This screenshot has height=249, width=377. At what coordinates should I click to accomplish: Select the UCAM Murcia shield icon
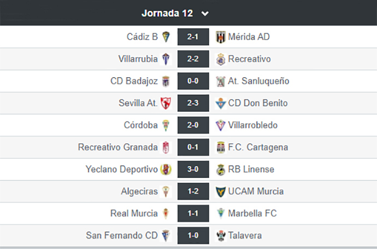(221, 192)
